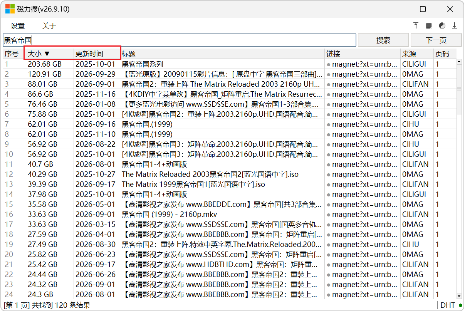Click the 37.98 GB size cell
465x312 pixels.
point(42,194)
